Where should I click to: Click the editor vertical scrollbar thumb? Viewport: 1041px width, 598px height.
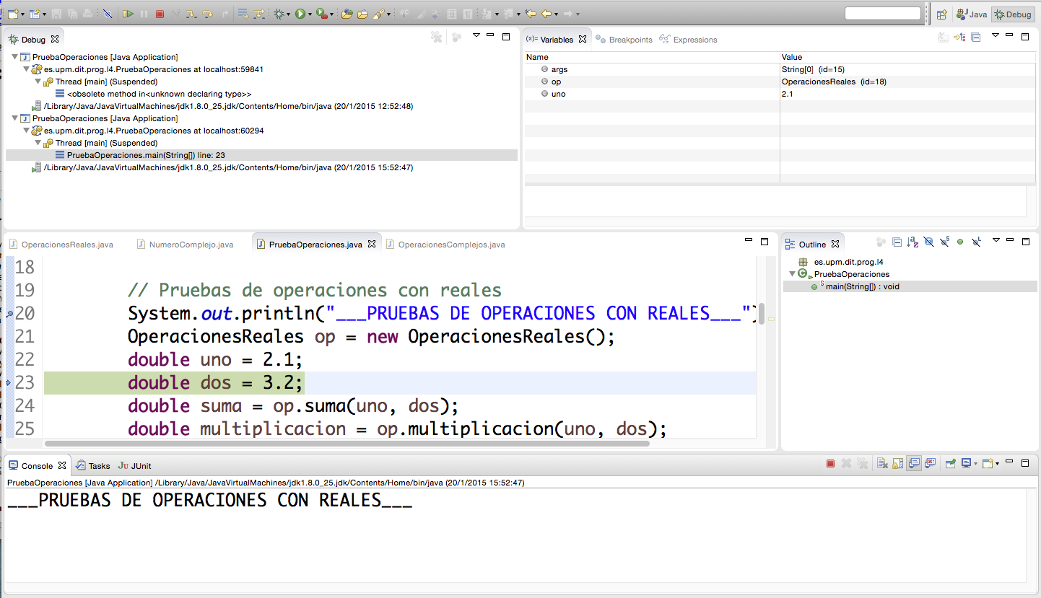click(x=762, y=315)
